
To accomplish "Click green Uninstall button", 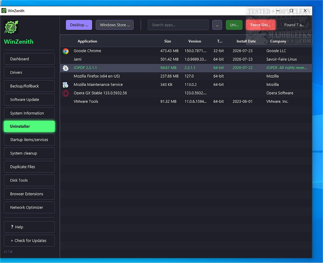I will (234, 25).
